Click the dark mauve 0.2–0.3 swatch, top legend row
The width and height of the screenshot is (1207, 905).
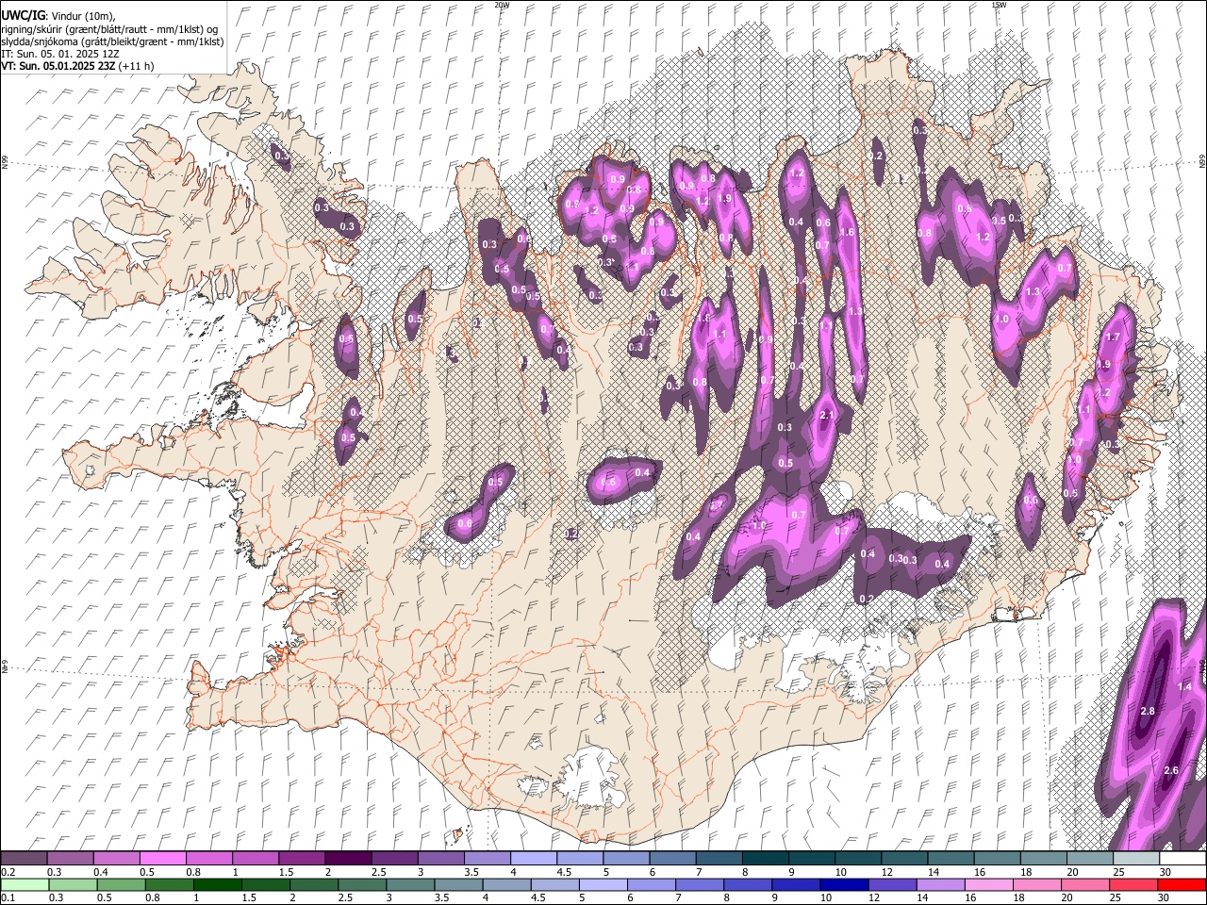coord(24,859)
